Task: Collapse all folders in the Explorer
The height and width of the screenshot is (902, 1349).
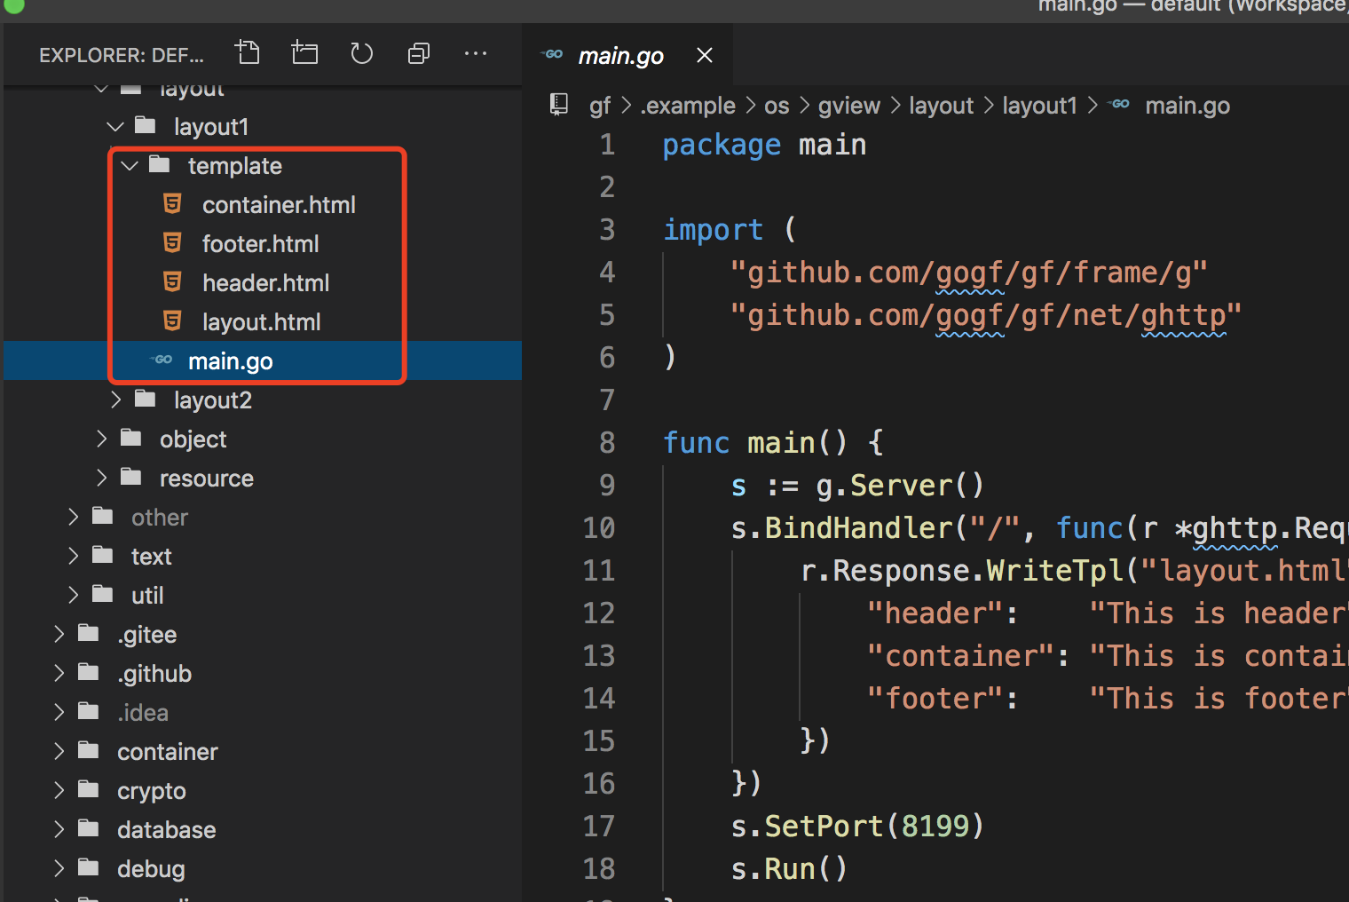Action: [x=418, y=52]
